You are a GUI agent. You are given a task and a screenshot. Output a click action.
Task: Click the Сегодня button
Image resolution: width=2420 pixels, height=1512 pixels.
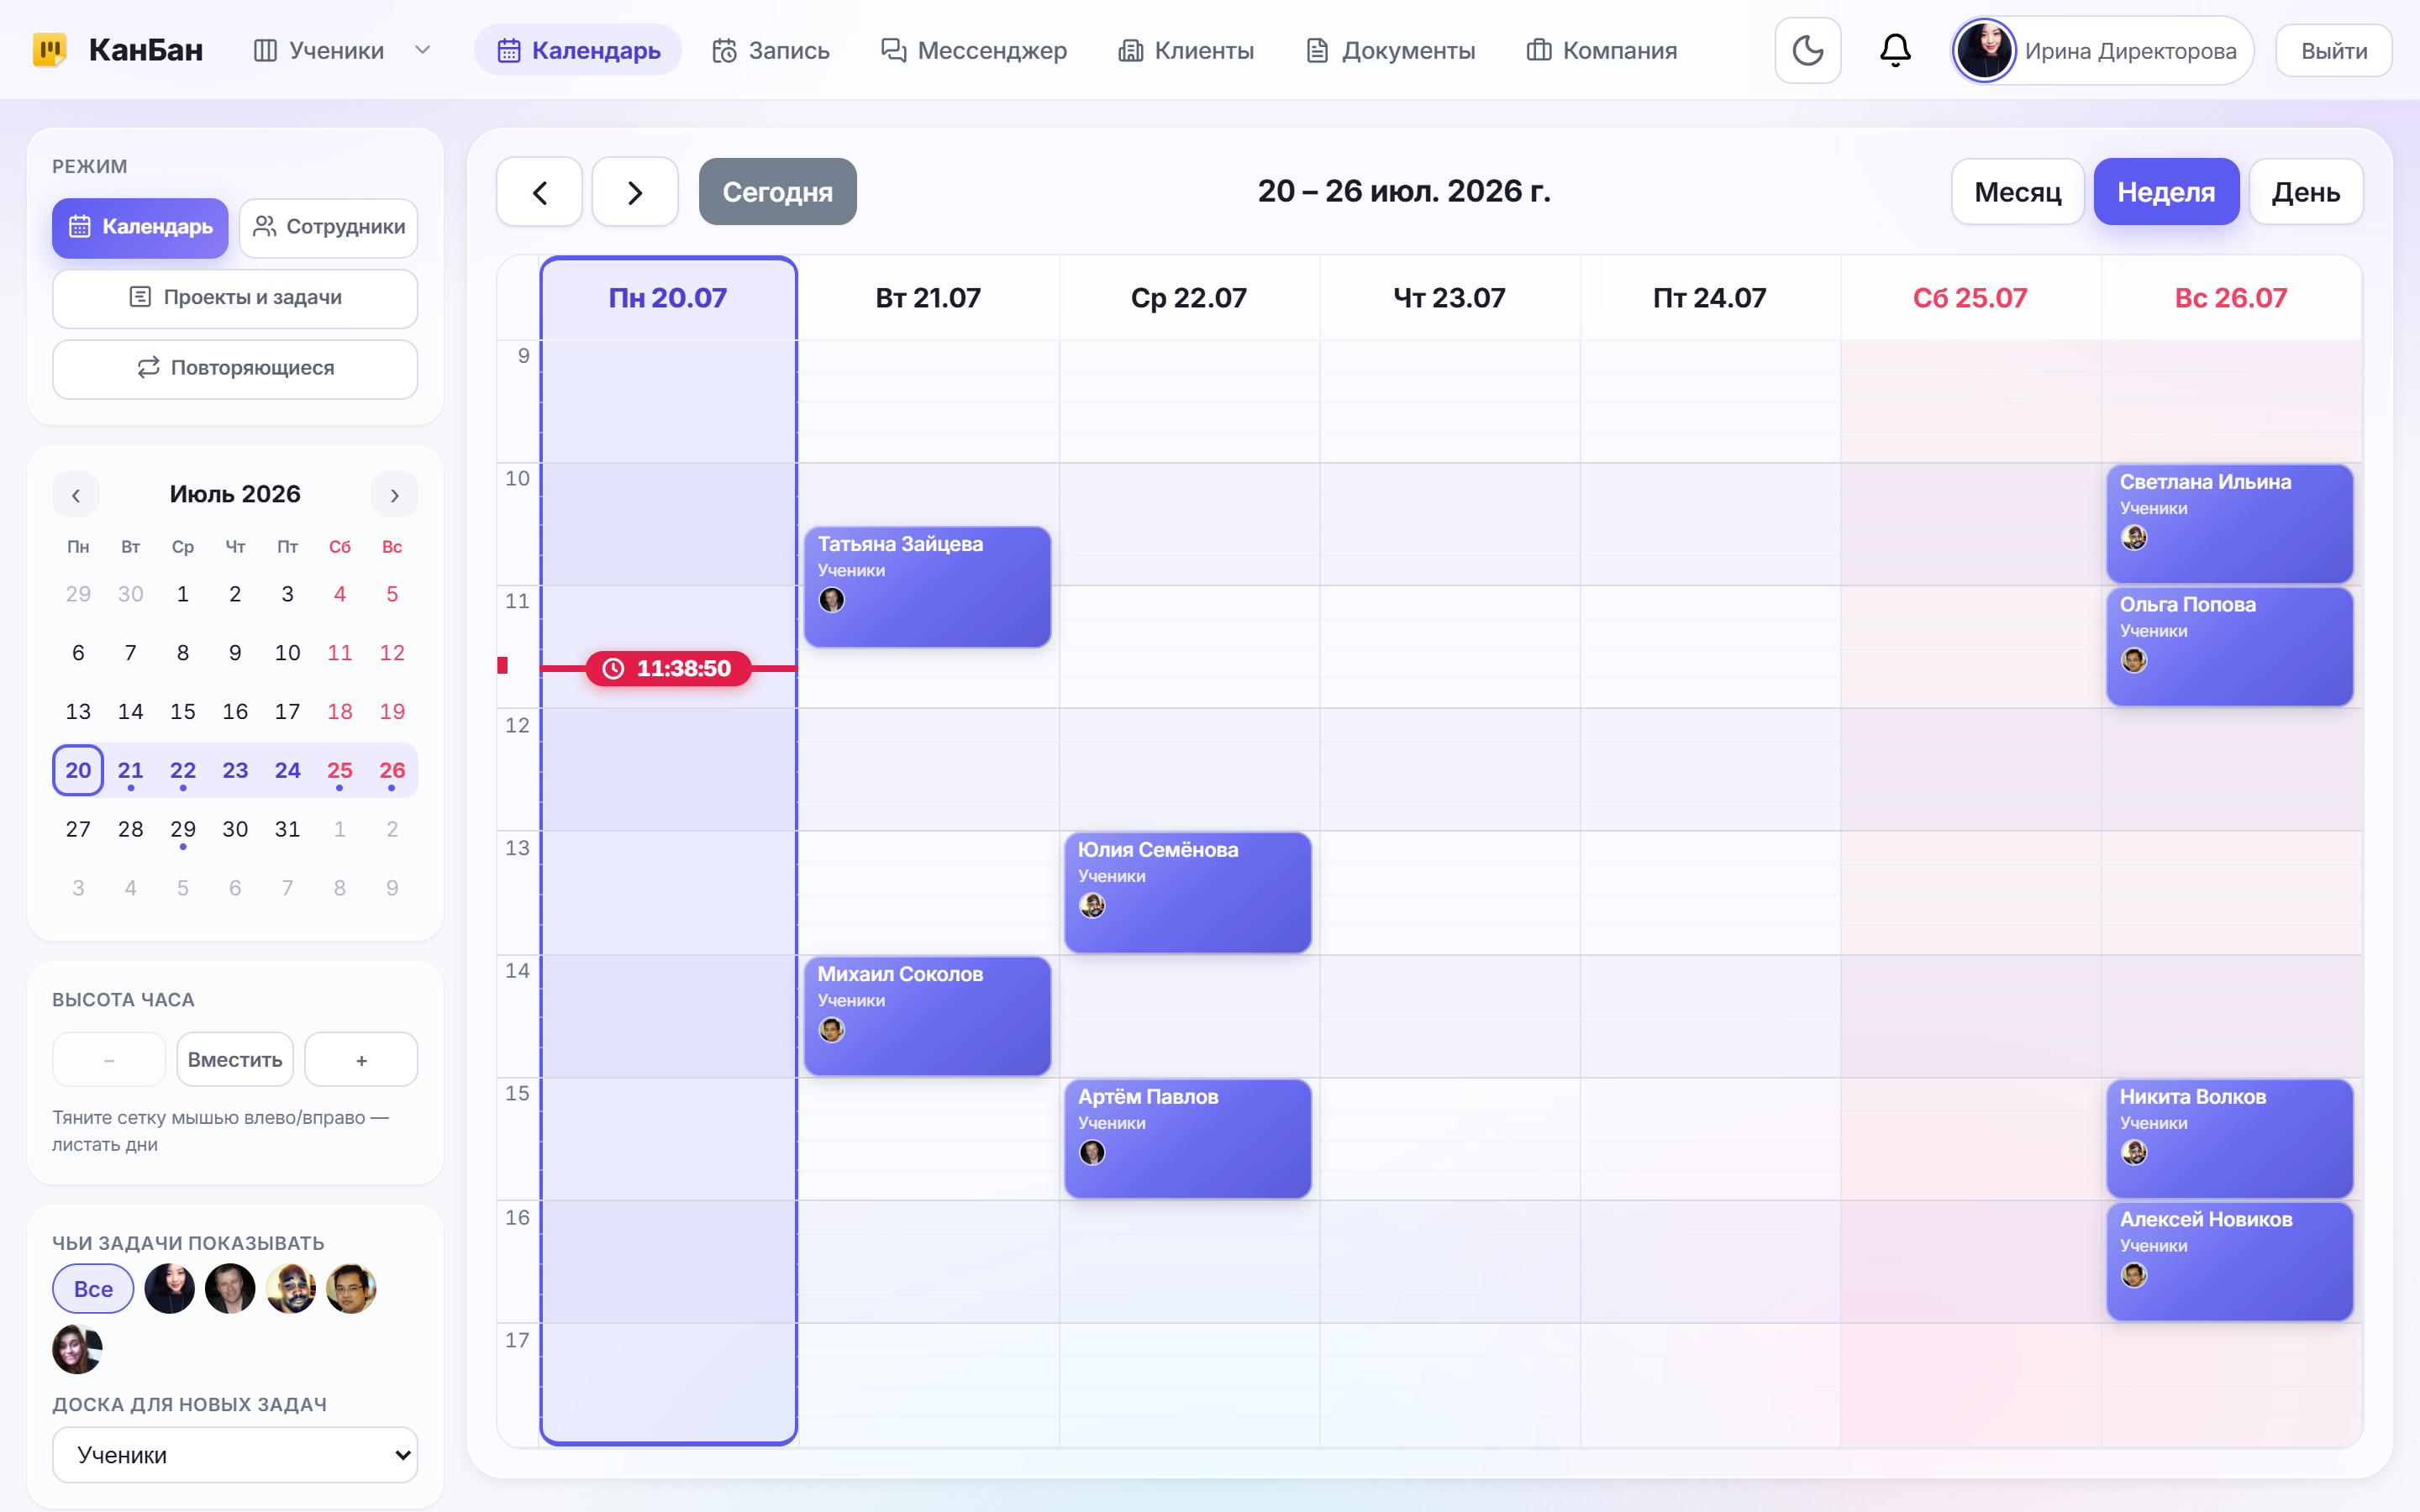777,192
